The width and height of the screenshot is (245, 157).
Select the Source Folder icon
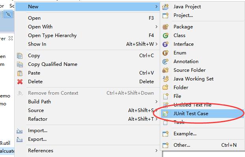(165, 70)
